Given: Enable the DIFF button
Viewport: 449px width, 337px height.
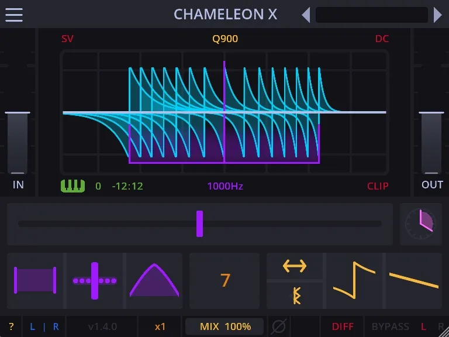Looking at the screenshot, I should point(343,326).
